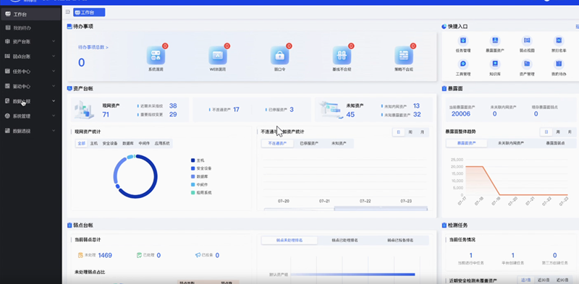Click the unprocessed weakness count 1469
Image resolution: width=579 pixels, height=284 pixels.
105,255
